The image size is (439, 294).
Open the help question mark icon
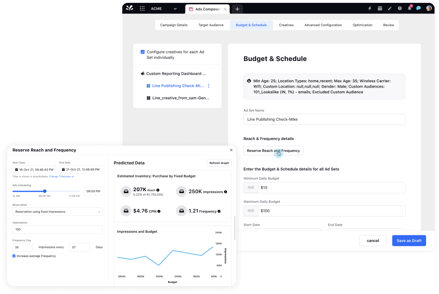(400, 8)
